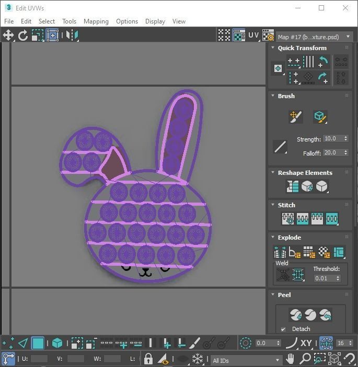Screen dimensions: 358x367
Task: Collapse the Quick Transform rollout
Action: tap(273, 48)
